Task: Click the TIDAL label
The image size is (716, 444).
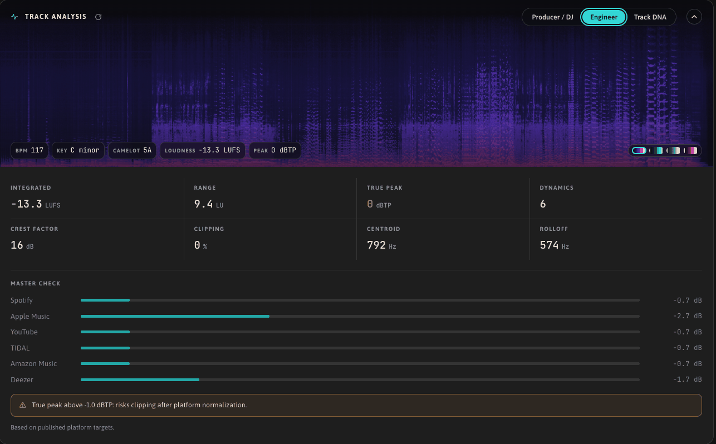Action: click(20, 348)
